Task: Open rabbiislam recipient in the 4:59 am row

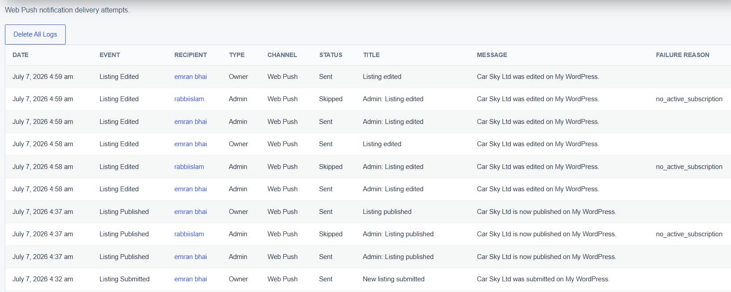Action: tap(189, 99)
